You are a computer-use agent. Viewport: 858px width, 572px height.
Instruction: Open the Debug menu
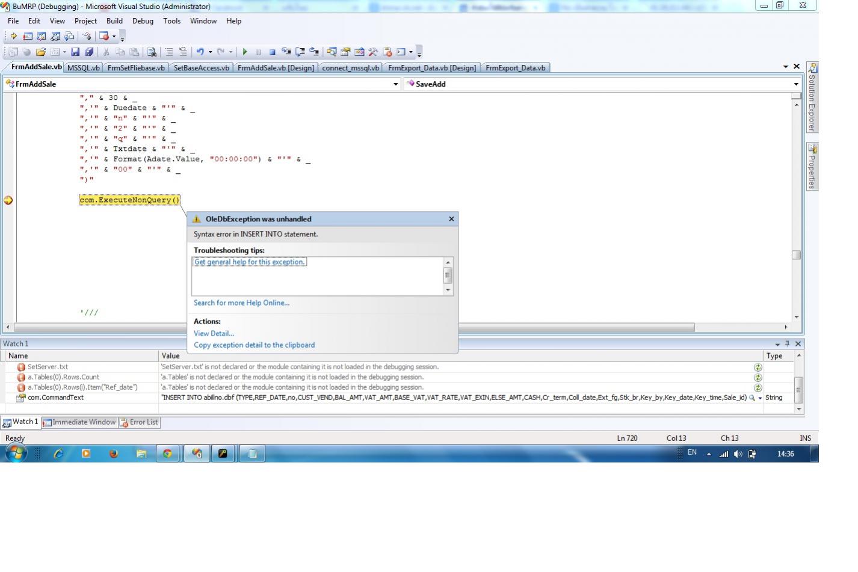pyautogui.click(x=143, y=21)
